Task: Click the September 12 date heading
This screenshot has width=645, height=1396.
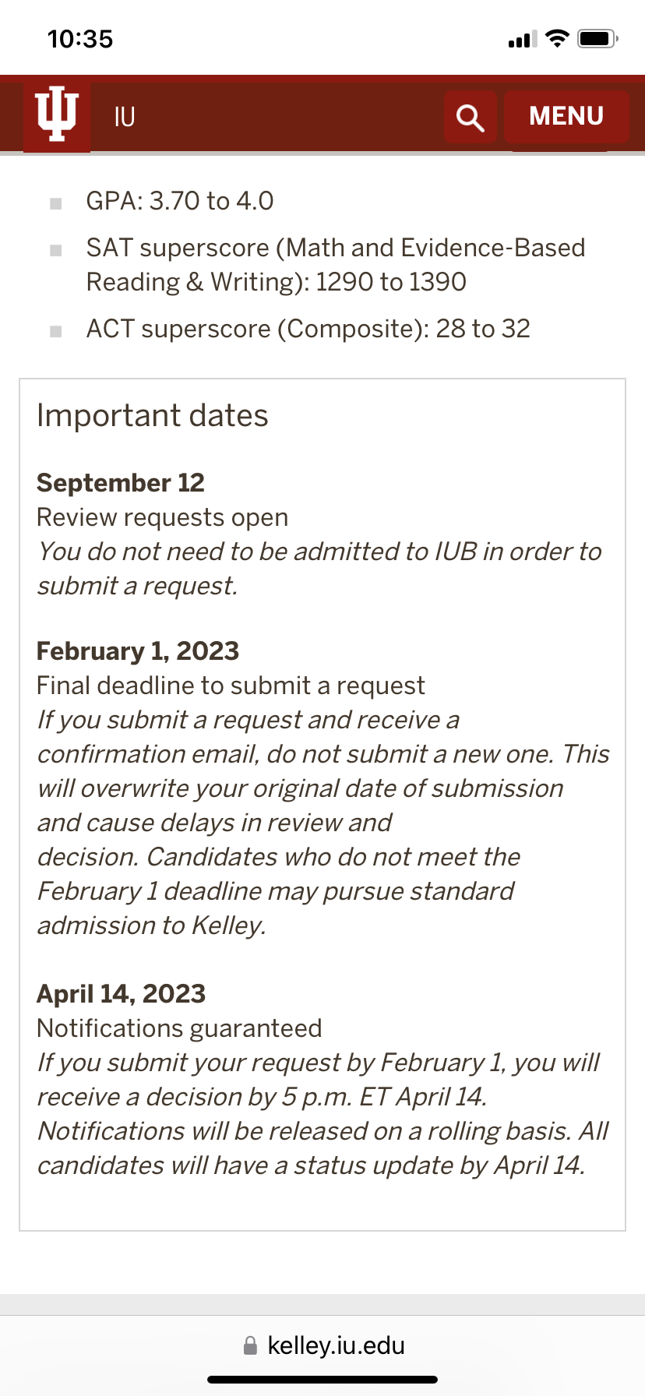Action: point(121,483)
